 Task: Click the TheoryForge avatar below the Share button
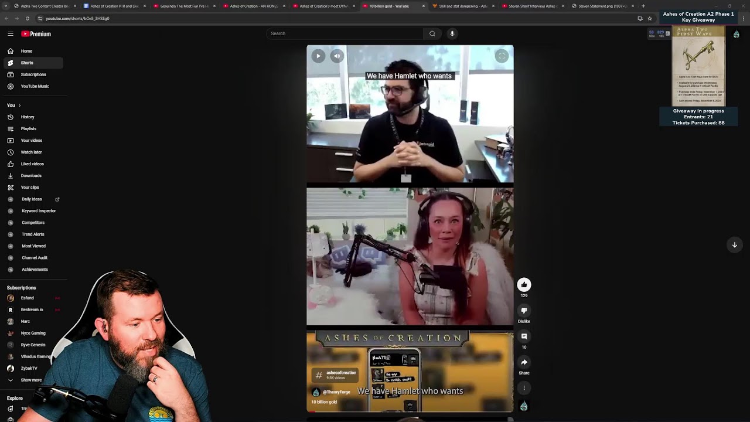coord(524,406)
